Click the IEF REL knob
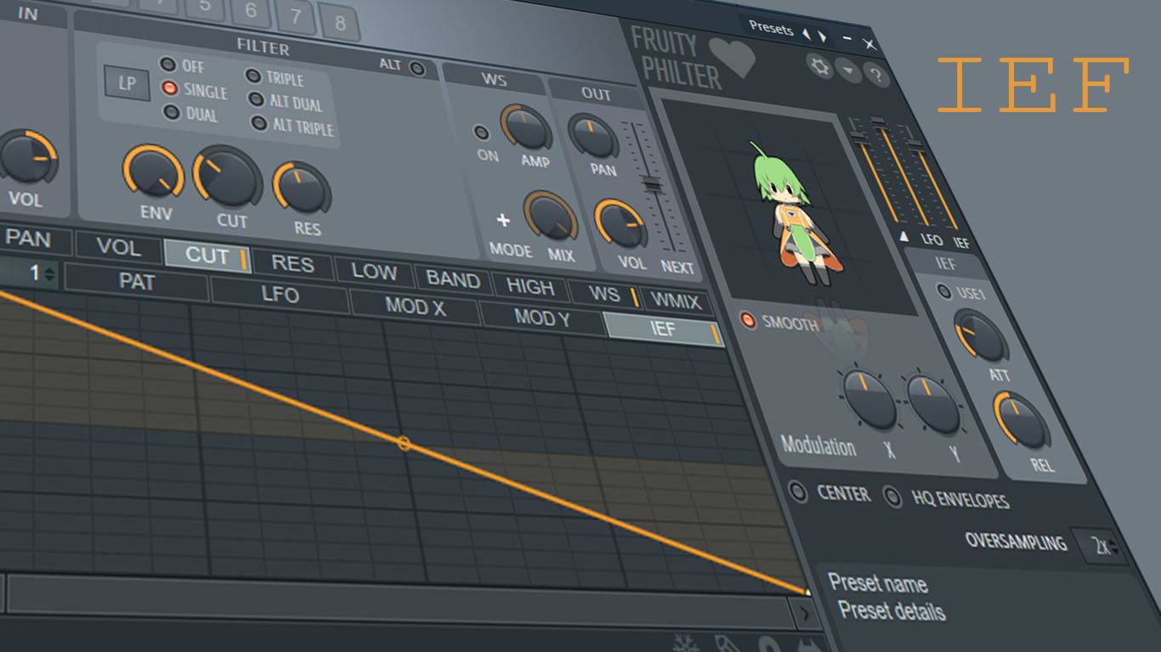 [x=1022, y=419]
